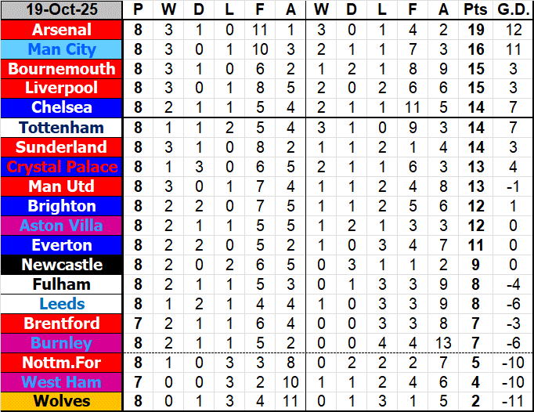Click the Man Utd team cell

coord(62,186)
